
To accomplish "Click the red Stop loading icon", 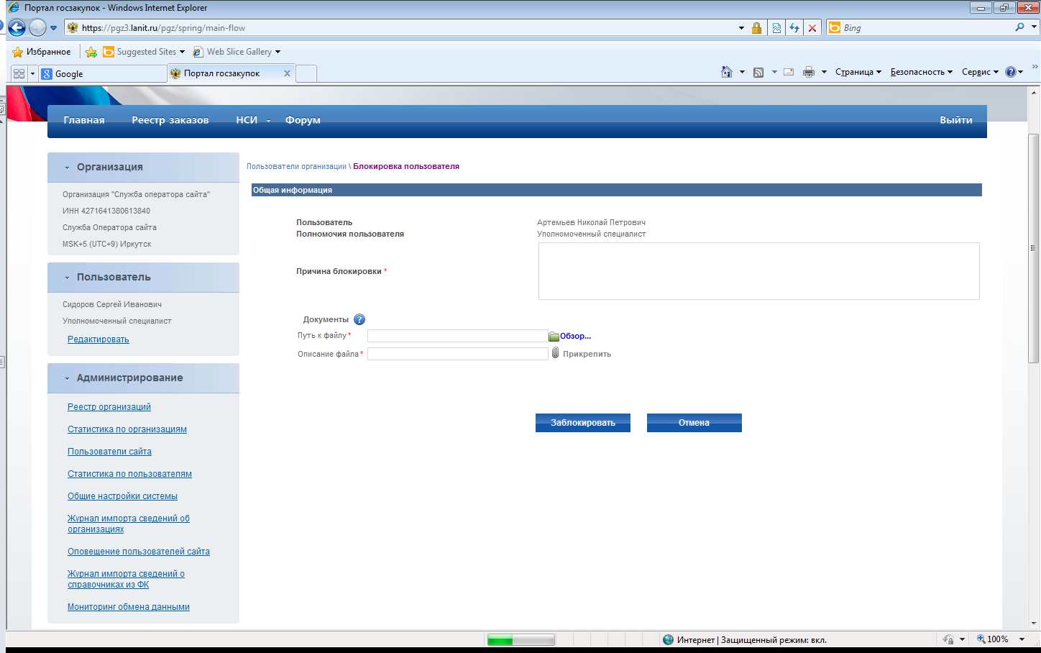I will click(x=812, y=28).
